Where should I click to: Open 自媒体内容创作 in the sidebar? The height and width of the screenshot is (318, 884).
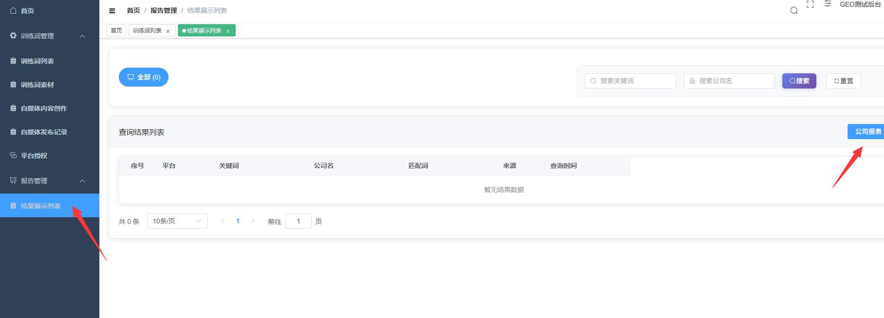pos(44,108)
